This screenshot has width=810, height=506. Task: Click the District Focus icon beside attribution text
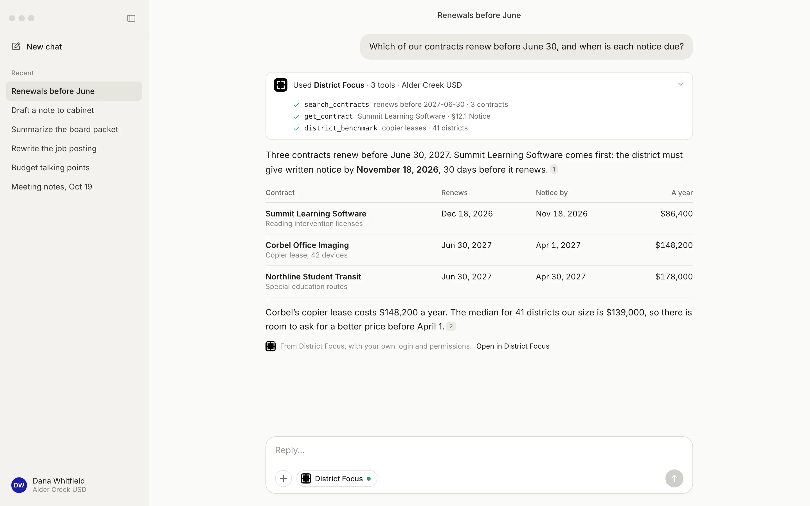click(271, 346)
